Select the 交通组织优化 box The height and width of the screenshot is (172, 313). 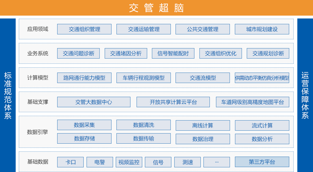pyautogui.click(x=221, y=53)
